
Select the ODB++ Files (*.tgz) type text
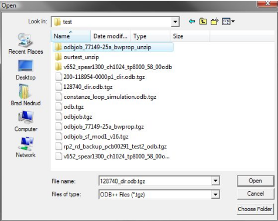pos(122,195)
